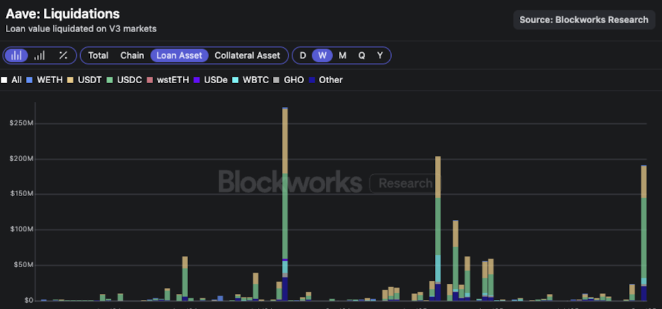Click the Source: Blockworks Research button
This screenshot has width=662, height=309.
point(584,19)
